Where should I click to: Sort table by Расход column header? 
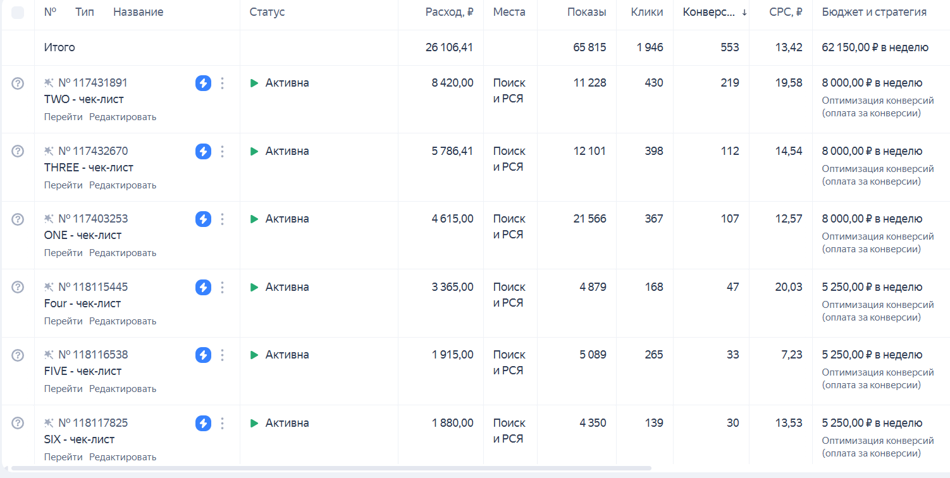click(x=449, y=12)
